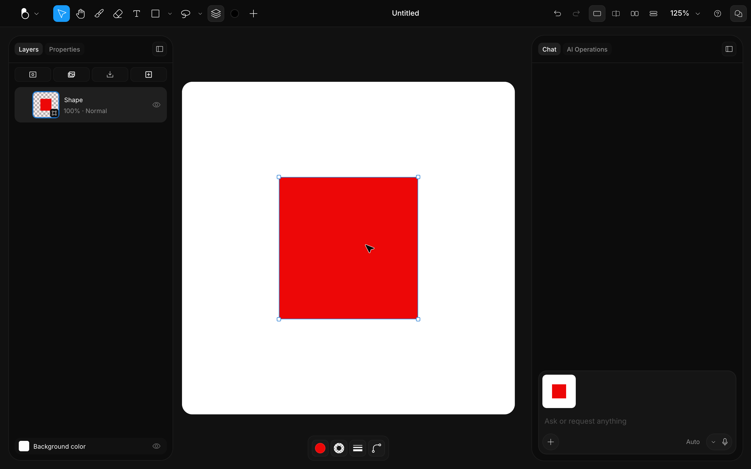Open the stroke width lines option
The width and height of the screenshot is (751, 469).
click(358, 448)
